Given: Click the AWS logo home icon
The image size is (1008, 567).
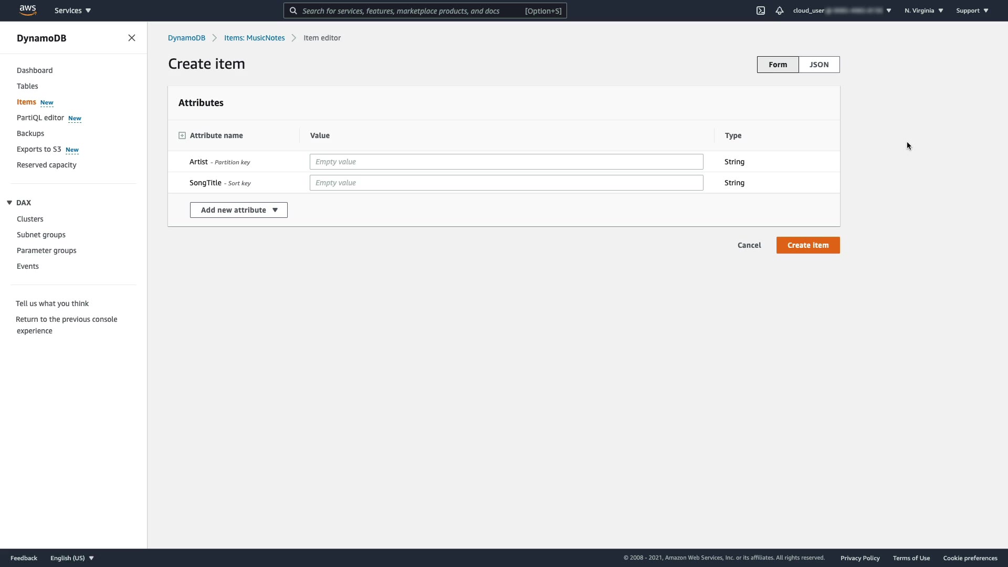Looking at the screenshot, I should pos(27,10).
